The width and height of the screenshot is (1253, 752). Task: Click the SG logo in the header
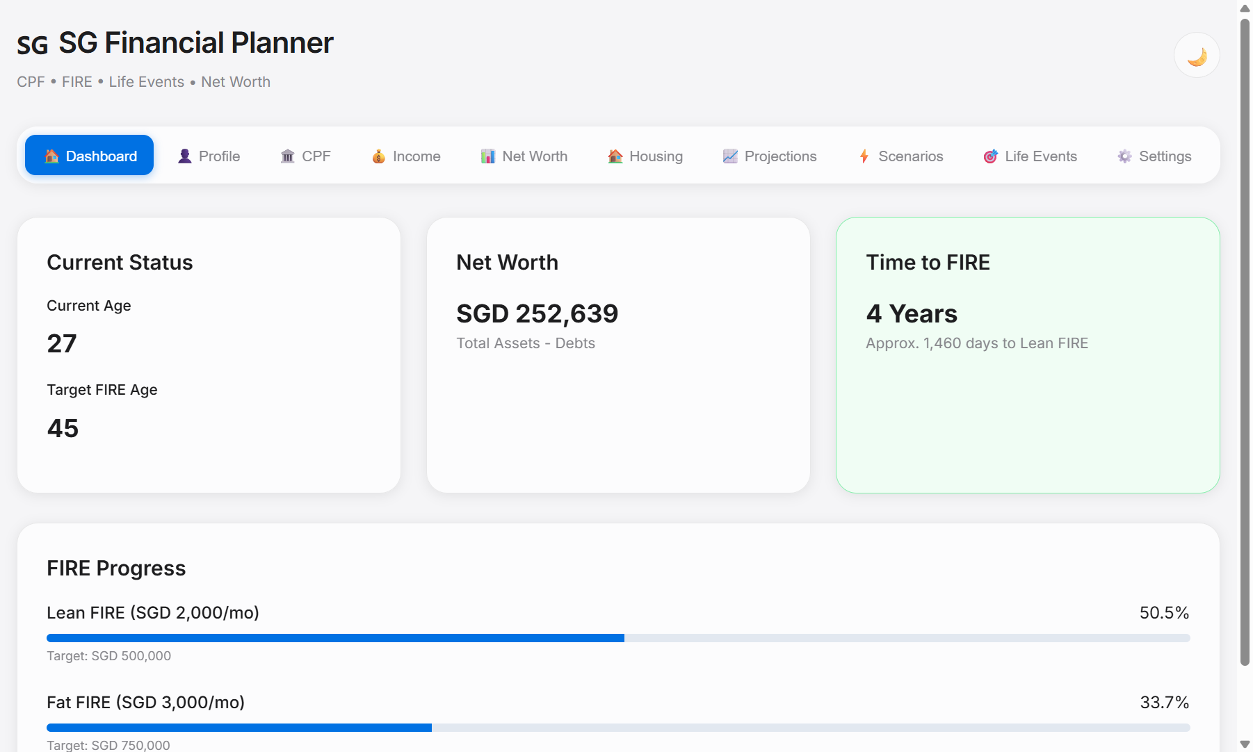pyautogui.click(x=33, y=45)
